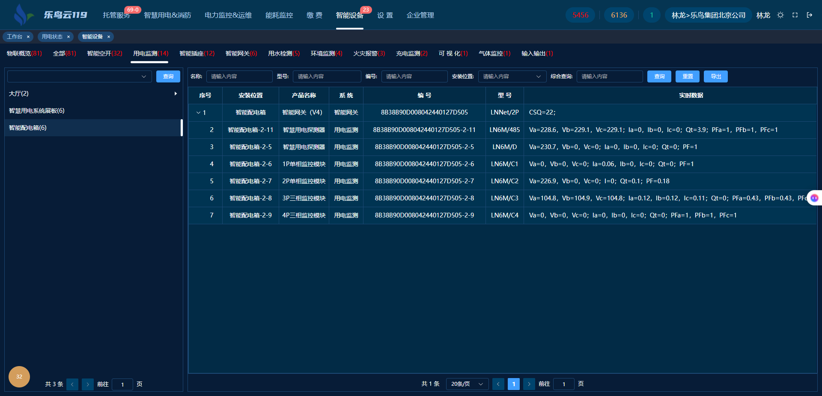Click the 编号 input field
Screen dimensions: 822x396
414,76
